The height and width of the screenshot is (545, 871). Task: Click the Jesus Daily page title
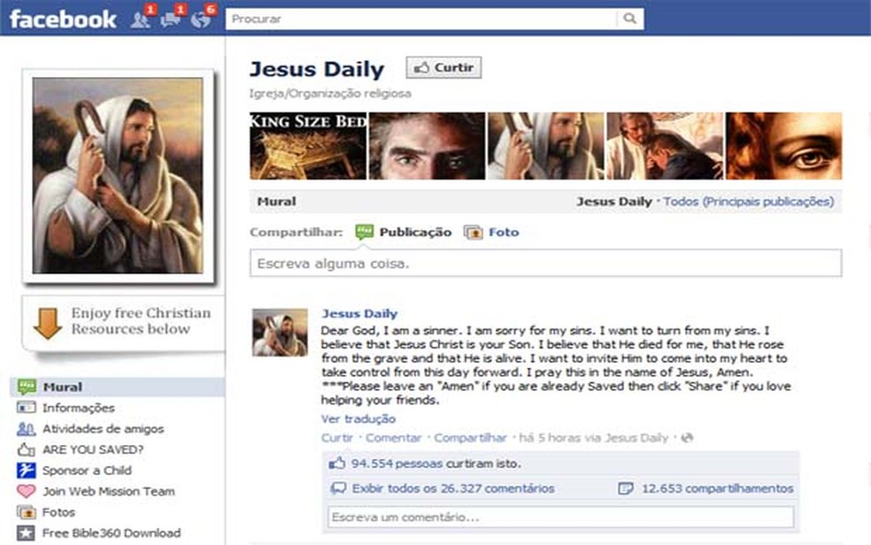[x=317, y=69]
